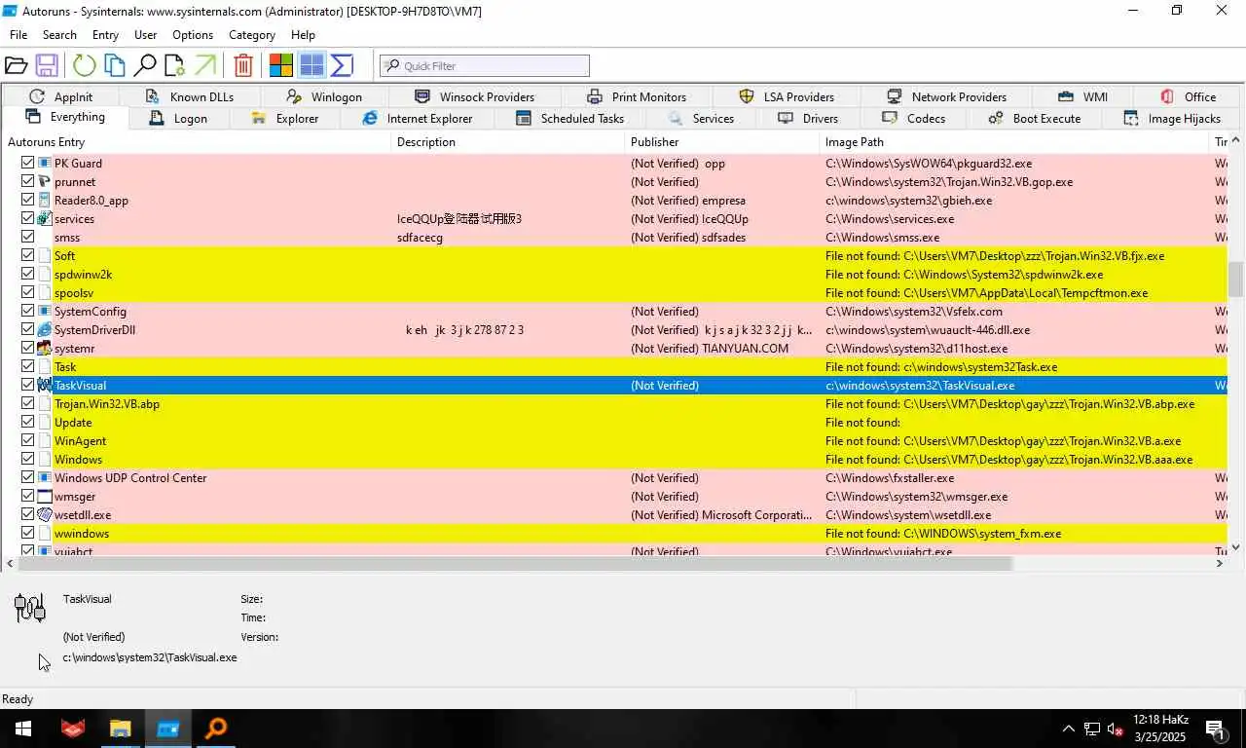
Task: Select the Trojan.Win32.VB.abp entry row
Action: (x=614, y=403)
